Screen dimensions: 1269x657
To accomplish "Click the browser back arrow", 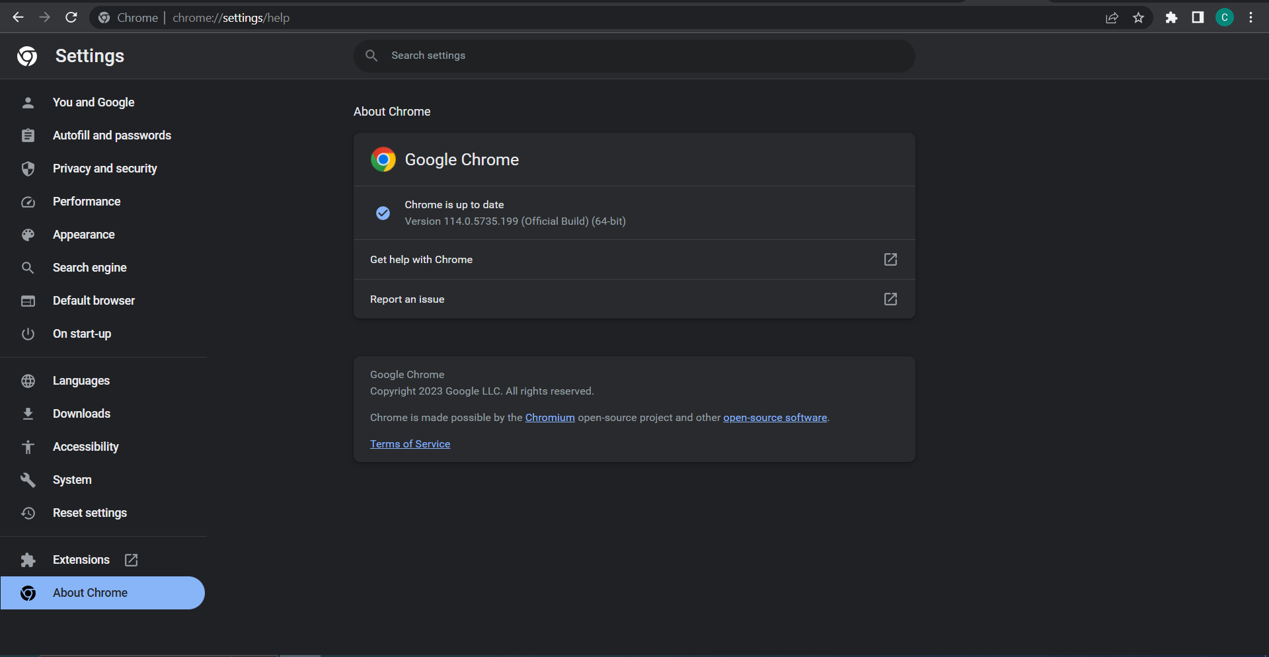I will (18, 18).
